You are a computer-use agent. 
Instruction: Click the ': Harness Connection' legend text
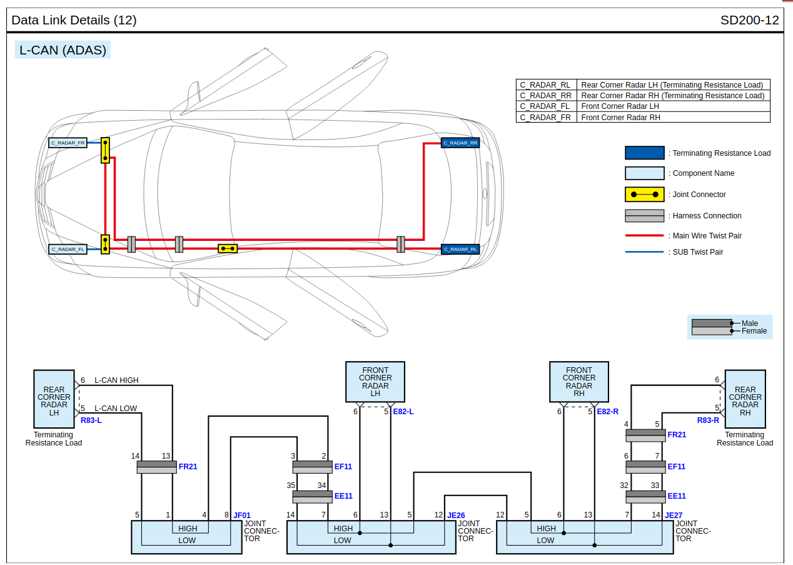pos(705,216)
